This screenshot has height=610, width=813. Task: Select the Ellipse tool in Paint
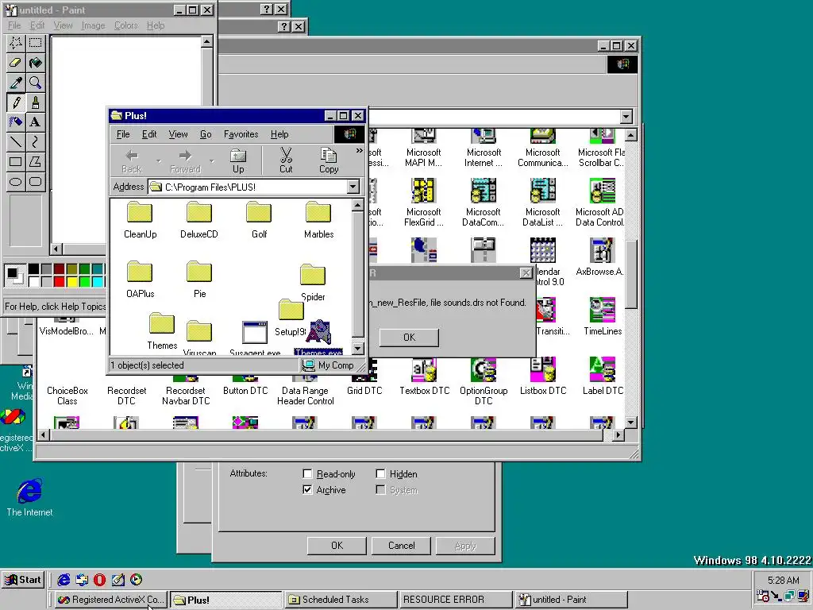click(16, 182)
